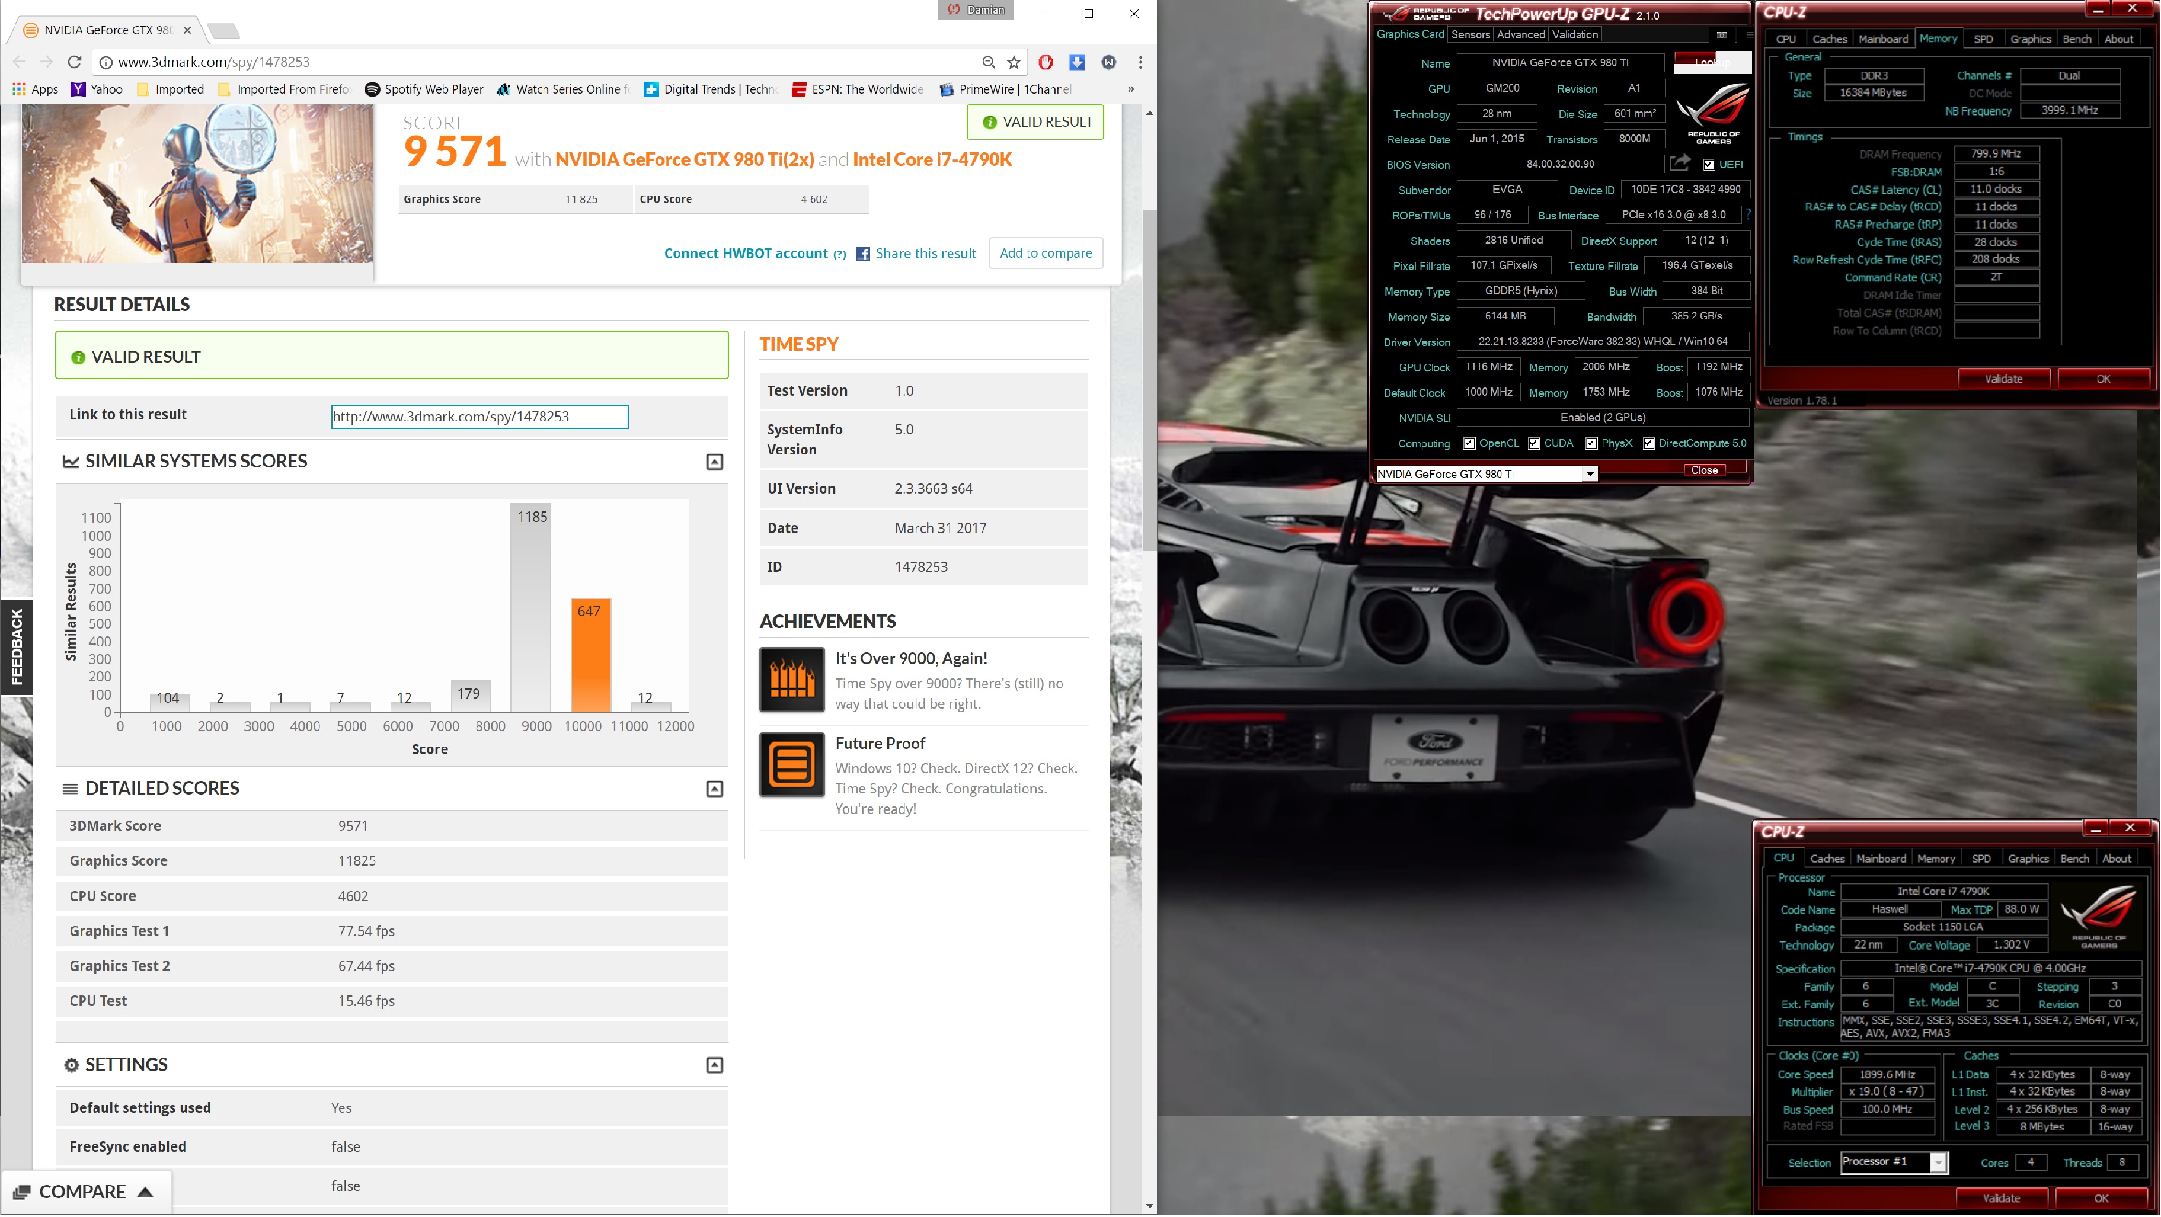
Task: Click the PCIe bus interface question mark
Action: [1747, 214]
